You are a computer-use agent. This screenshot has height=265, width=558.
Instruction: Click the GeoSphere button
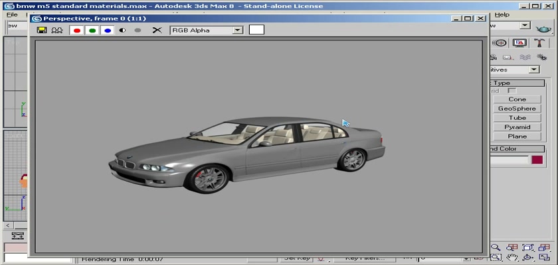coord(517,109)
